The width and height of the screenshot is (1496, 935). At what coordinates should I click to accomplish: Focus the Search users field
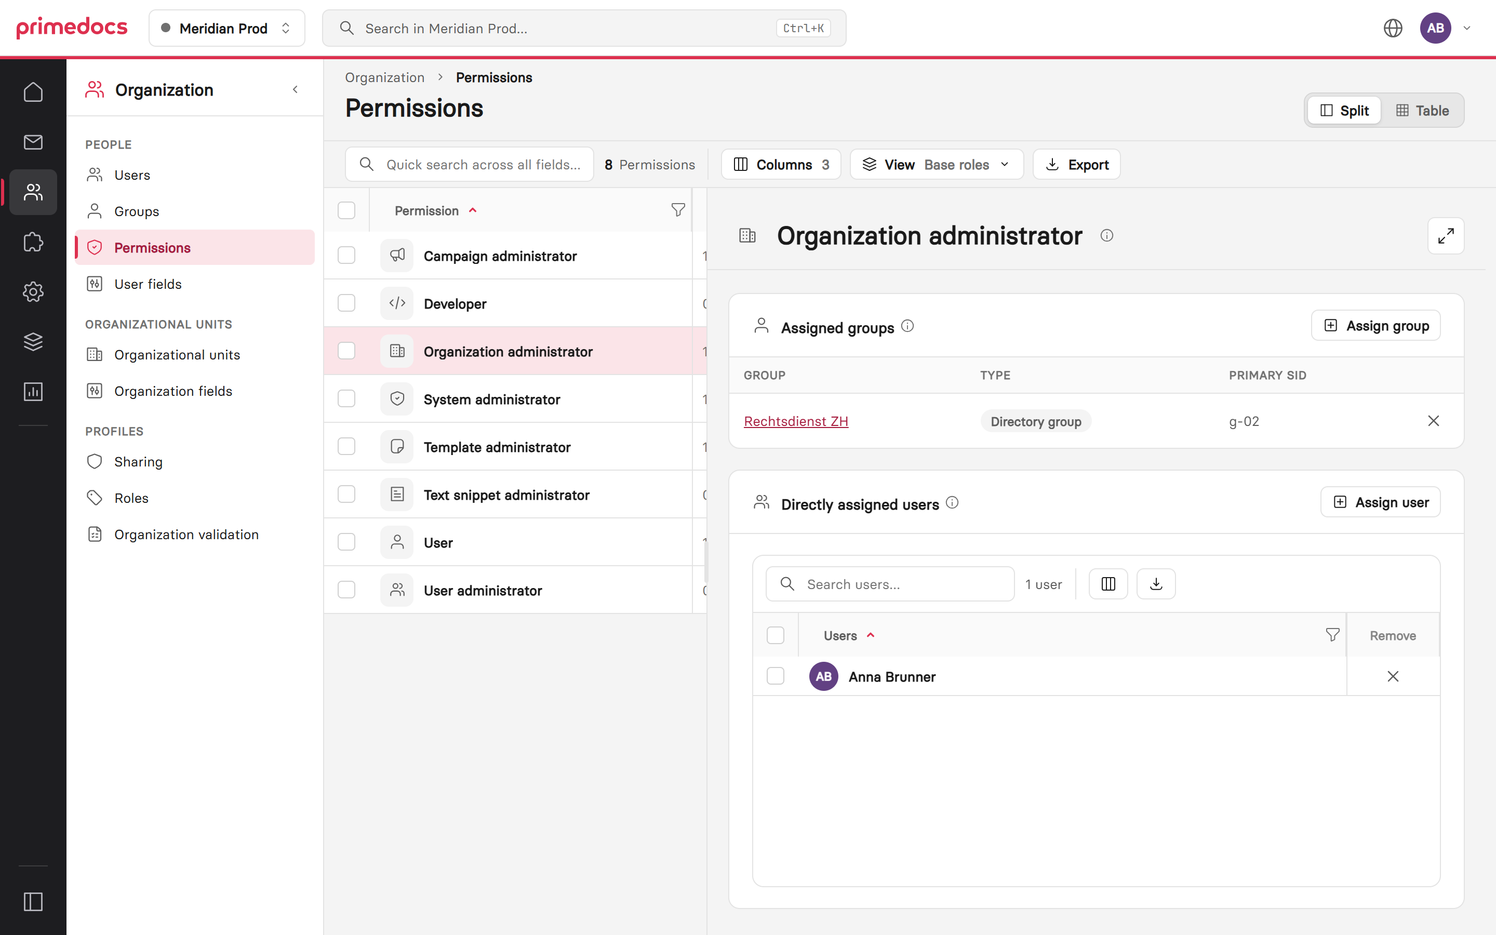point(890,584)
